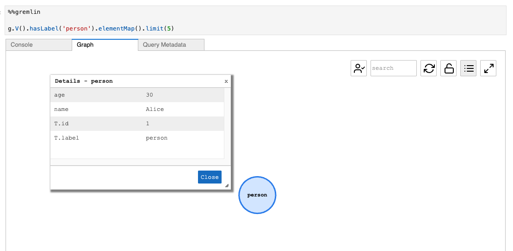The image size is (513, 251).
Task: Click the resize grip of details panel
Action: tap(227, 185)
